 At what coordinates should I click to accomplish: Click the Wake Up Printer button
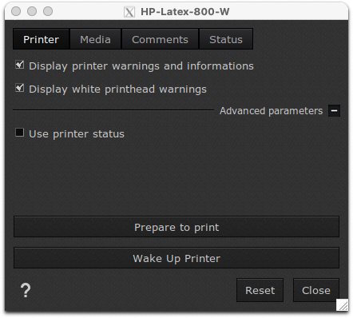[x=176, y=258]
